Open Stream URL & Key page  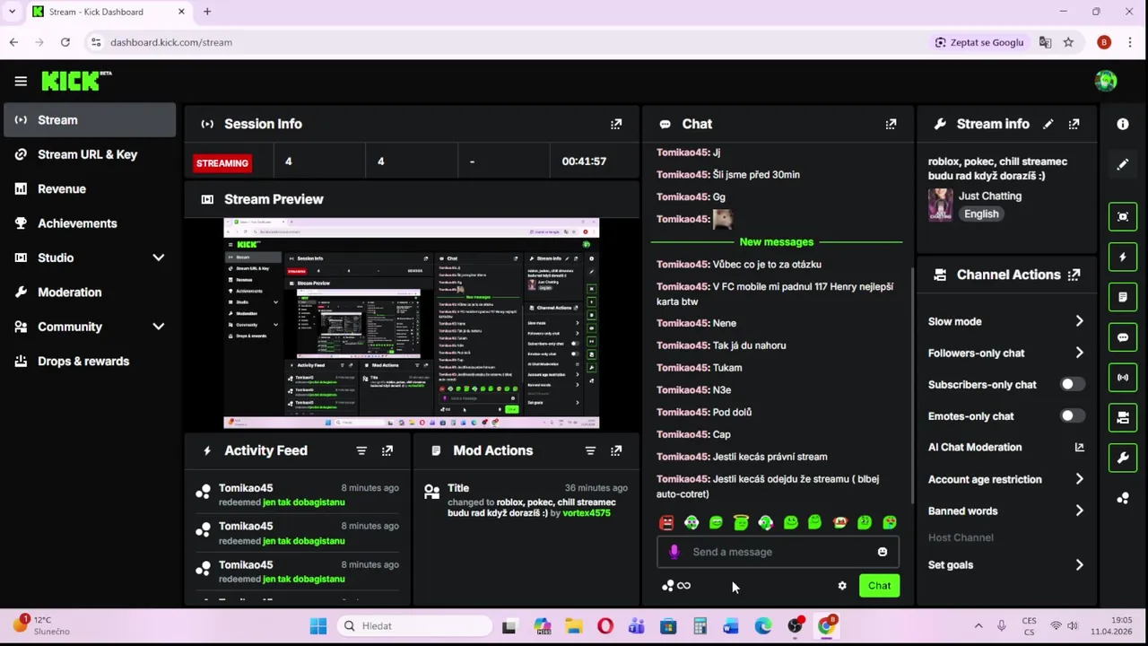pyautogui.click(x=90, y=154)
